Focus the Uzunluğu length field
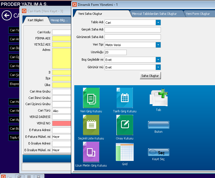The image size is (215, 178). (115, 52)
